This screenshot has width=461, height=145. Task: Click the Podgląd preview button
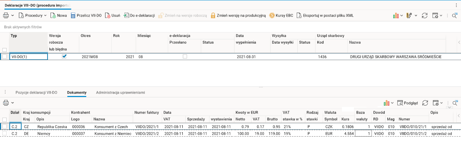[x=408, y=103]
